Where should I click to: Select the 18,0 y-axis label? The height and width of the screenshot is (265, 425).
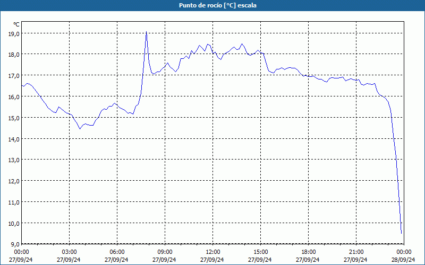[x=14, y=55]
